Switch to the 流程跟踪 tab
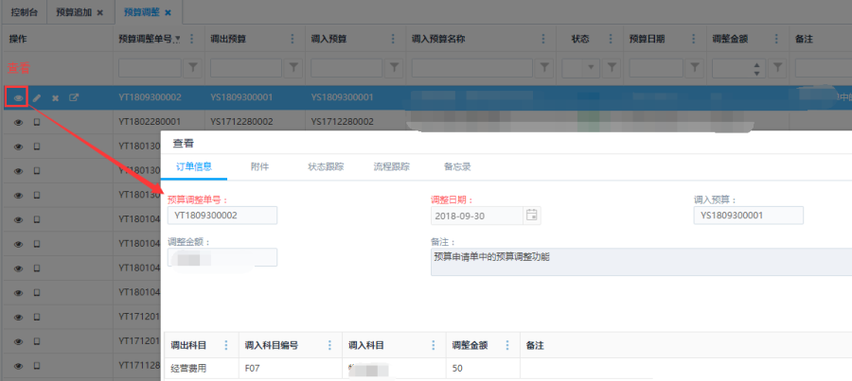Image resolution: width=852 pixels, height=381 pixels. click(391, 166)
